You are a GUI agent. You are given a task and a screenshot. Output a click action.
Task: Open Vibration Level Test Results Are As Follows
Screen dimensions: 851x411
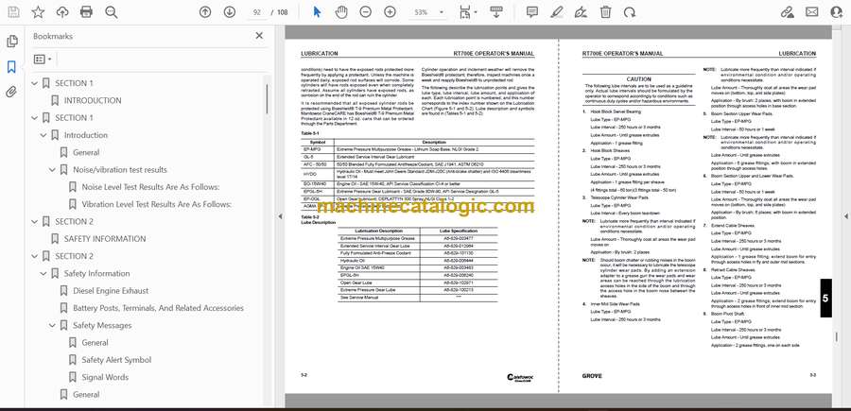coord(157,204)
